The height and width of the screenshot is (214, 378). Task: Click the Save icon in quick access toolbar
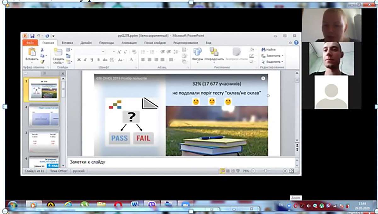[32, 36]
